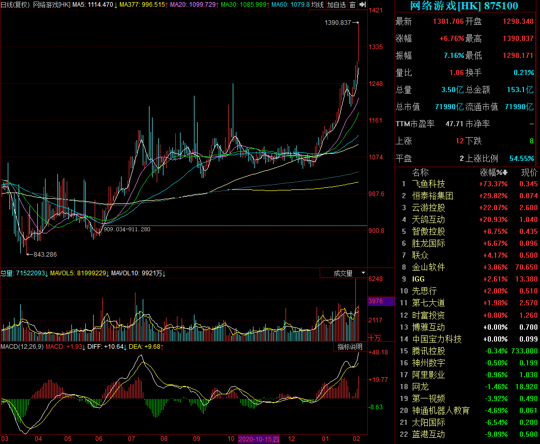Select 飞鱼科技 stock row
Screen dimensions: 540x444
pyautogui.click(x=468, y=184)
